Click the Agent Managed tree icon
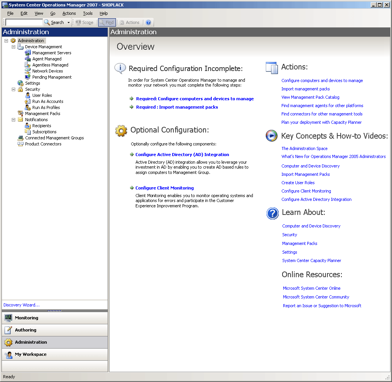392x382 pixels. click(x=27, y=59)
